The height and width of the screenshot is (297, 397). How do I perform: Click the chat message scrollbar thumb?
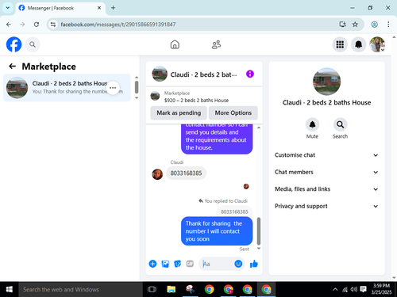pyautogui.click(x=259, y=231)
